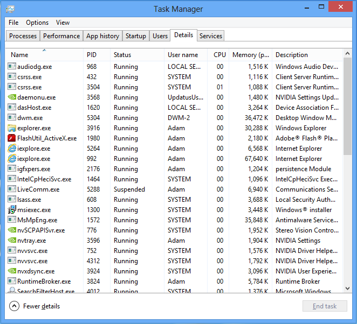
Task: Click the igfxpers.exe process icon
Action: click(x=12, y=168)
